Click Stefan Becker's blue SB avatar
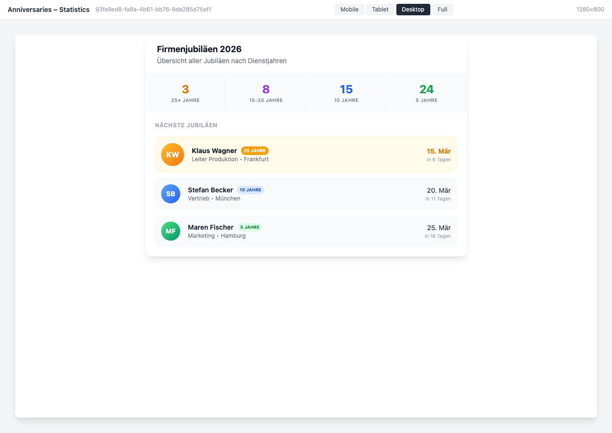The image size is (612, 433). (171, 194)
